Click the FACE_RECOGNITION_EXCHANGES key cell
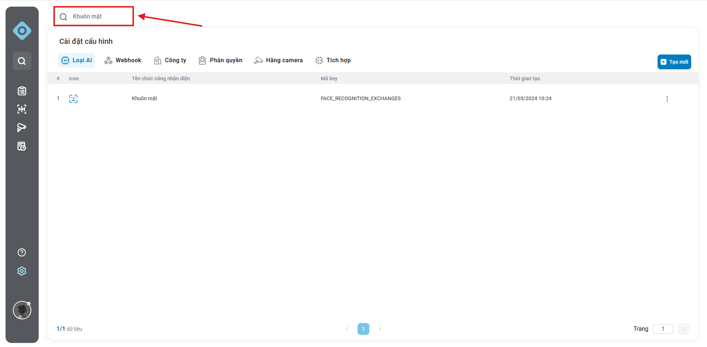This screenshot has height=347, width=707. [361, 98]
